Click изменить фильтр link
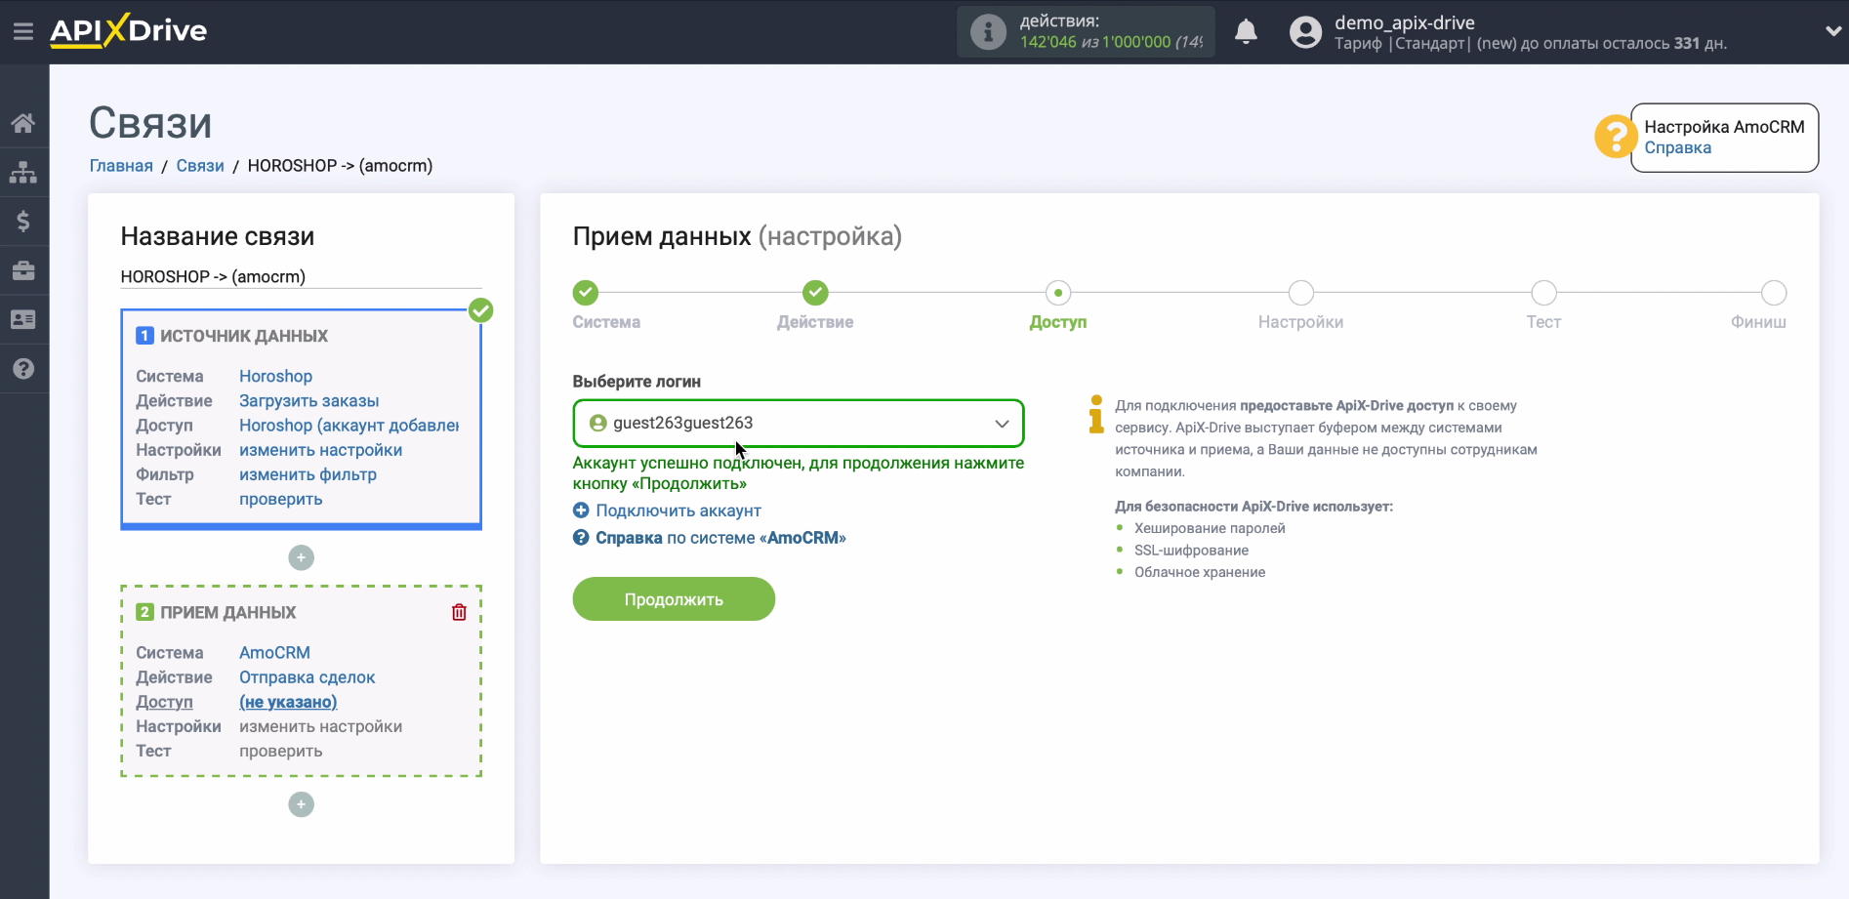 pos(308,474)
